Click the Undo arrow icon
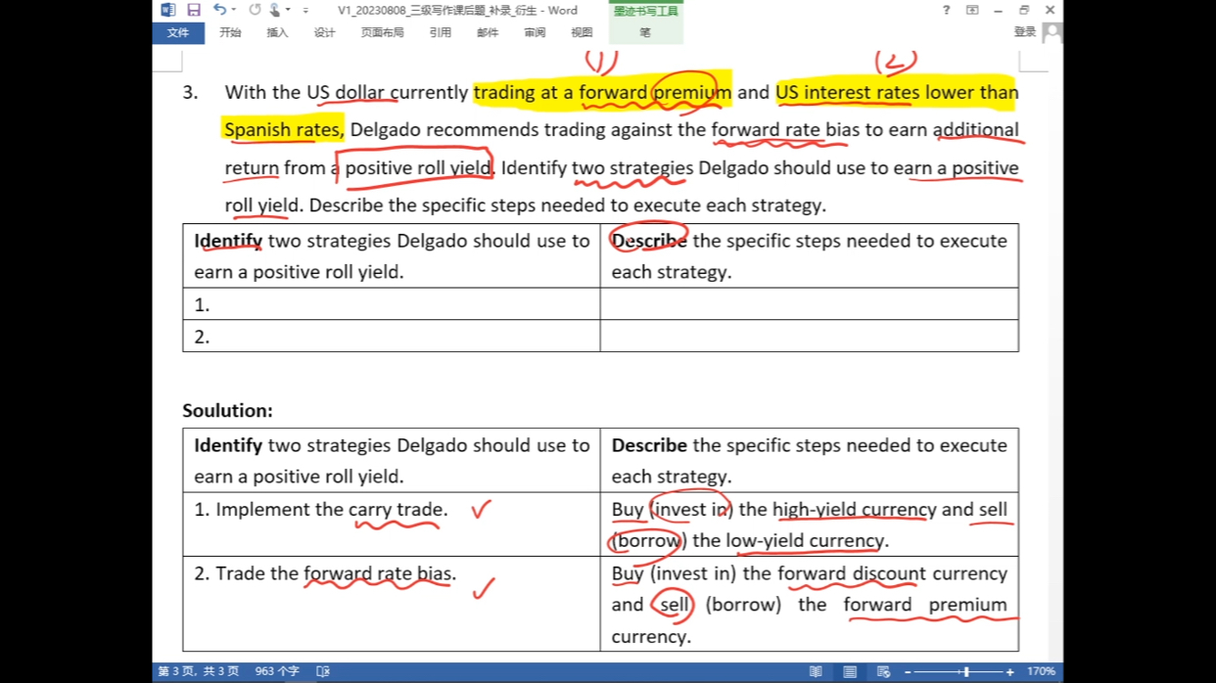The image size is (1216, 683). [219, 10]
